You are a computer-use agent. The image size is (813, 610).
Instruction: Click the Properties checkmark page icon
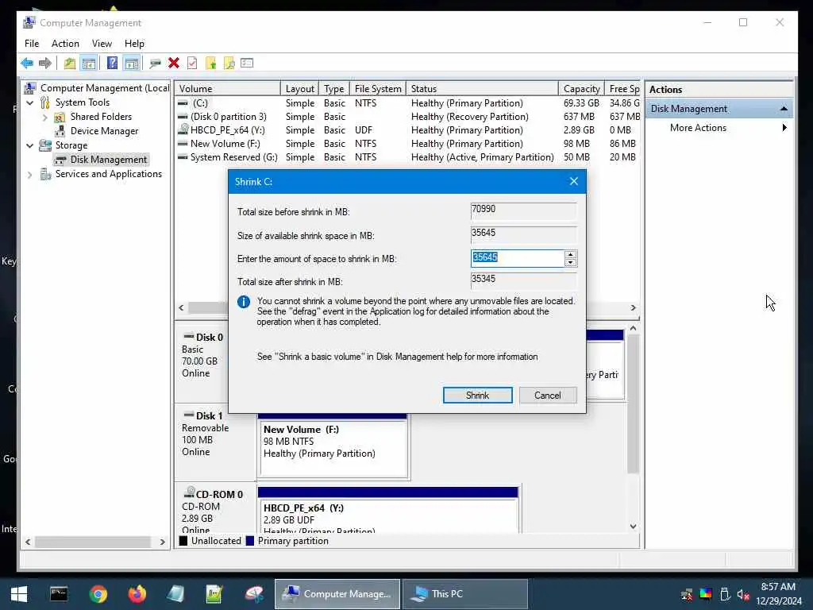pyautogui.click(x=192, y=64)
